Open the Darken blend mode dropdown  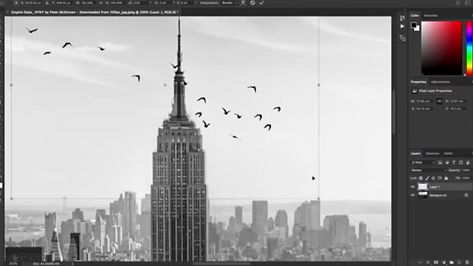[428, 170]
